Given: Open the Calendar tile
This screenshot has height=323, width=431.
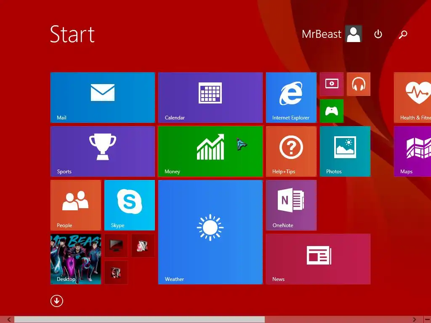Looking at the screenshot, I should pos(210,98).
